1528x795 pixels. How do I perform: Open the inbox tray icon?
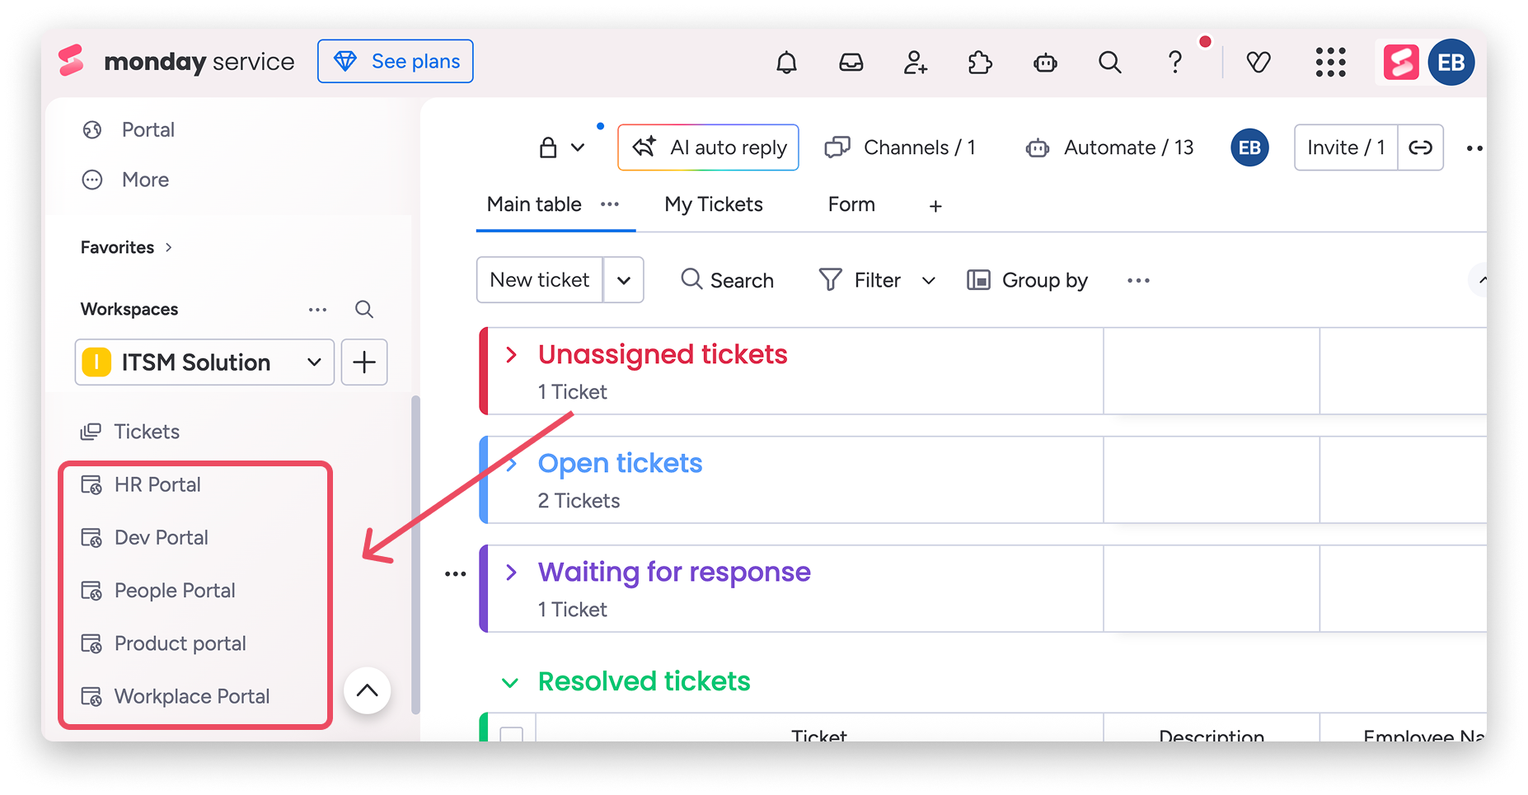click(851, 62)
